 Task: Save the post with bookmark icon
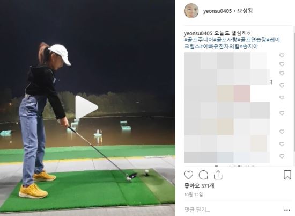tap(287, 175)
